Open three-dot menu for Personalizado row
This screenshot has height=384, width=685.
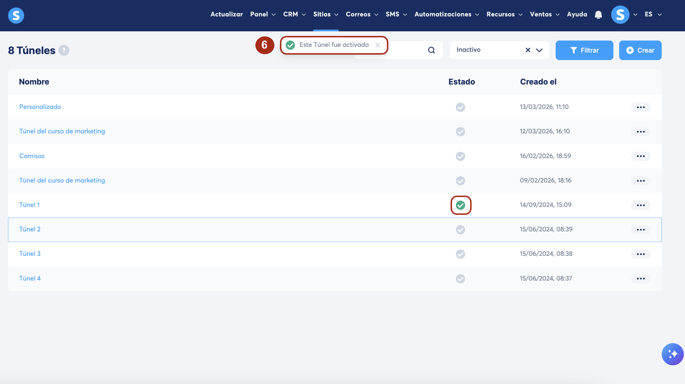tap(640, 107)
